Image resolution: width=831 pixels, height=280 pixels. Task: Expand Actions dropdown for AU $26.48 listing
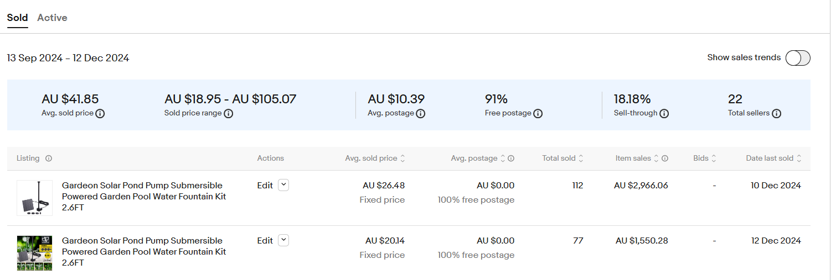tap(283, 185)
